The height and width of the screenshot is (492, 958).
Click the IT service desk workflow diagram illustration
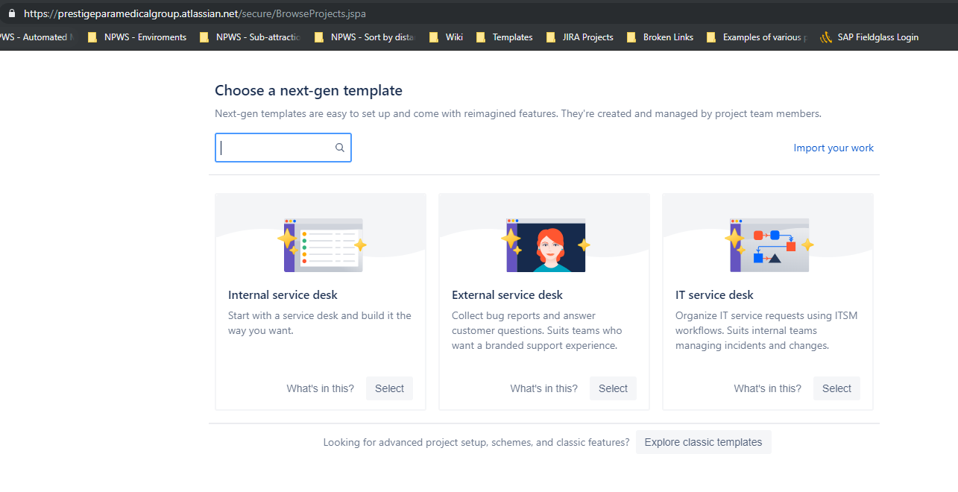click(767, 245)
